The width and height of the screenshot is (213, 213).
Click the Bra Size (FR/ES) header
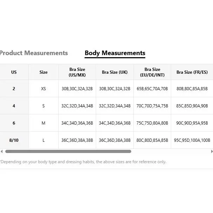[x=192, y=72]
